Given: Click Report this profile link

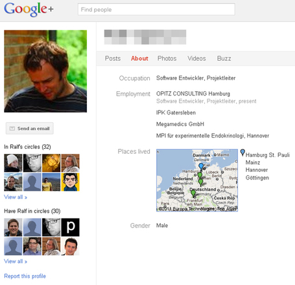Looking at the screenshot, I should pos(25,276).
